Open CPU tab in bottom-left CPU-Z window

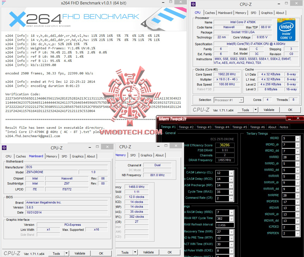point(8,156)
